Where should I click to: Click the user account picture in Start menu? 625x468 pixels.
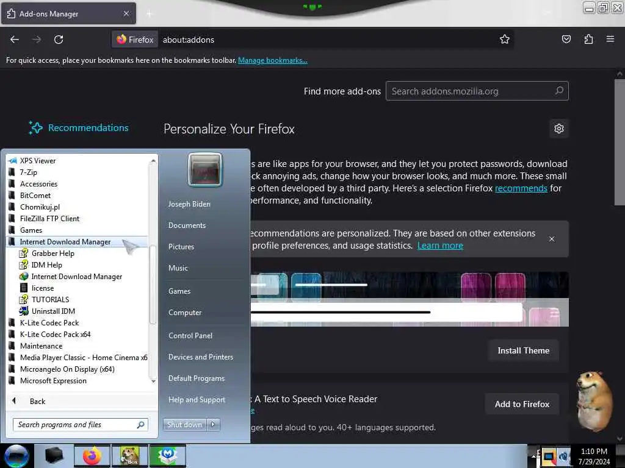click(205, 170)
